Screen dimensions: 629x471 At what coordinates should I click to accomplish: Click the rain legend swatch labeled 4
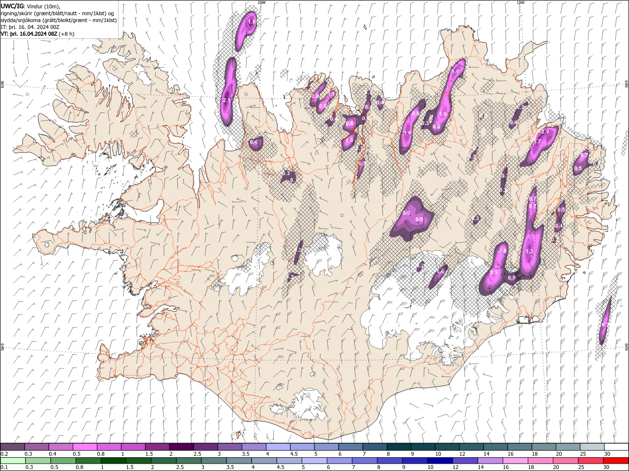pos(263,461)
